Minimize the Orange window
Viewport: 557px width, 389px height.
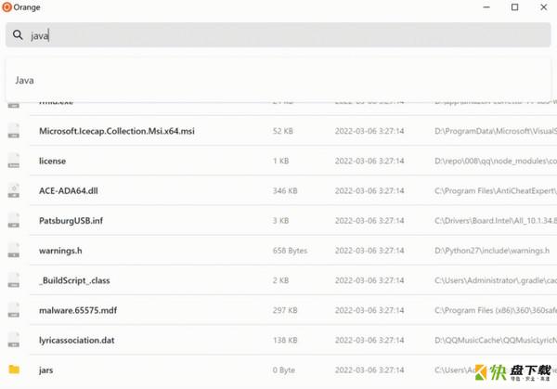point(486,7)
